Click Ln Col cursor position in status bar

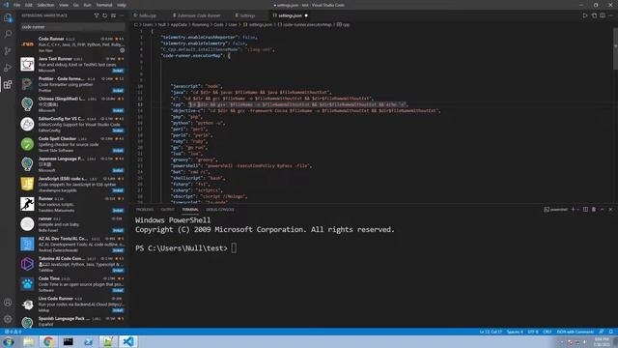tap(491, 332)
